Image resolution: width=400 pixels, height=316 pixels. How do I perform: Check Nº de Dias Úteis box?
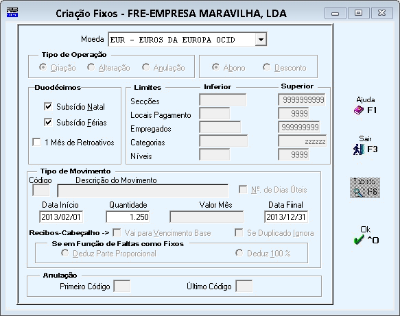point(243,190)
